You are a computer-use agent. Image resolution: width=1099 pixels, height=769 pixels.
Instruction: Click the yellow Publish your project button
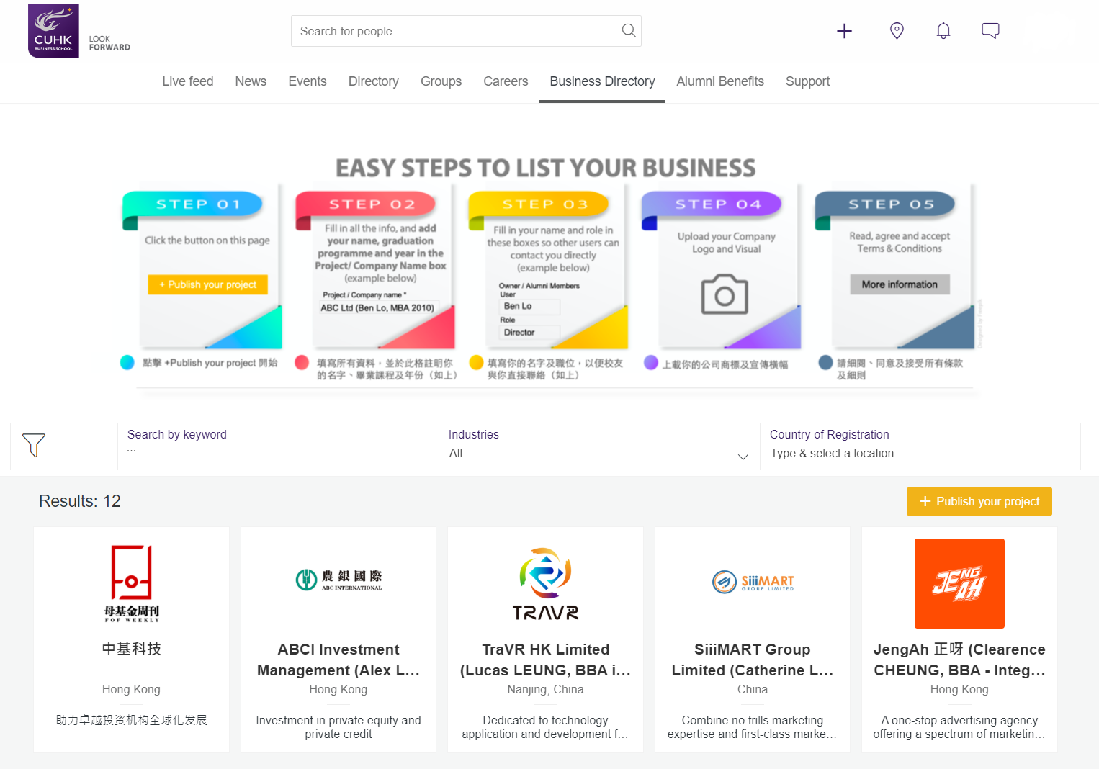pos(979,501)
